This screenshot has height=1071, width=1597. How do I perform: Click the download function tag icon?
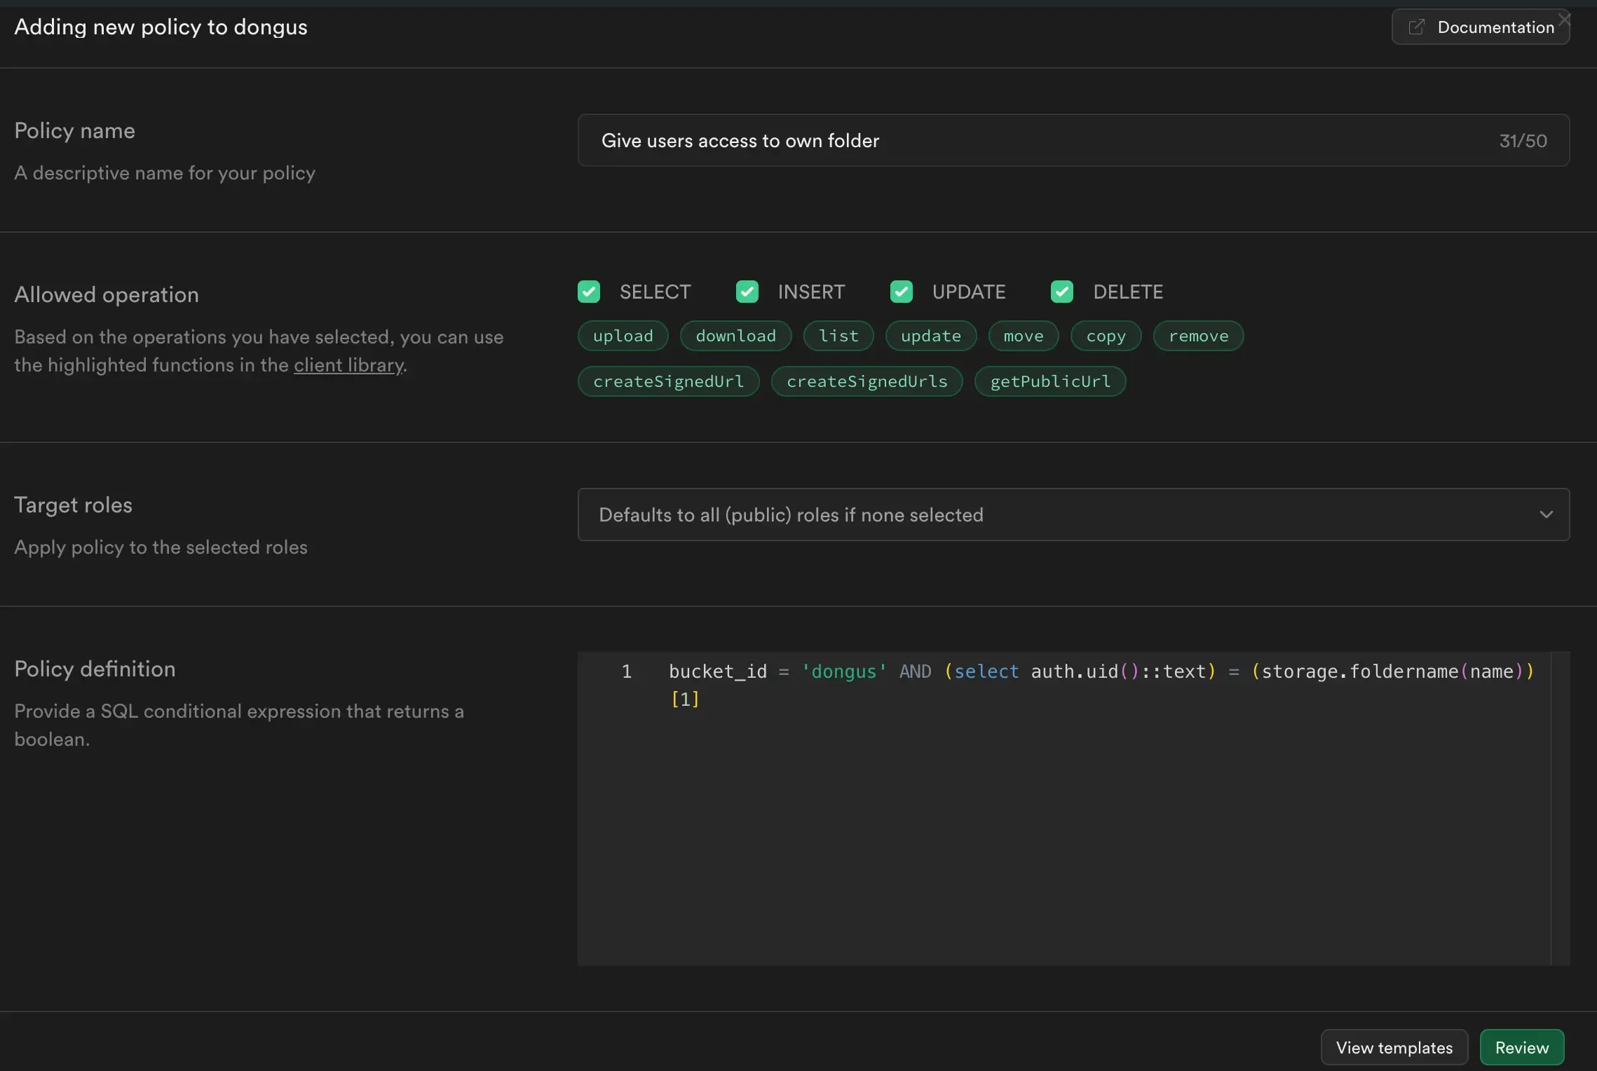(x=735, y=335)
